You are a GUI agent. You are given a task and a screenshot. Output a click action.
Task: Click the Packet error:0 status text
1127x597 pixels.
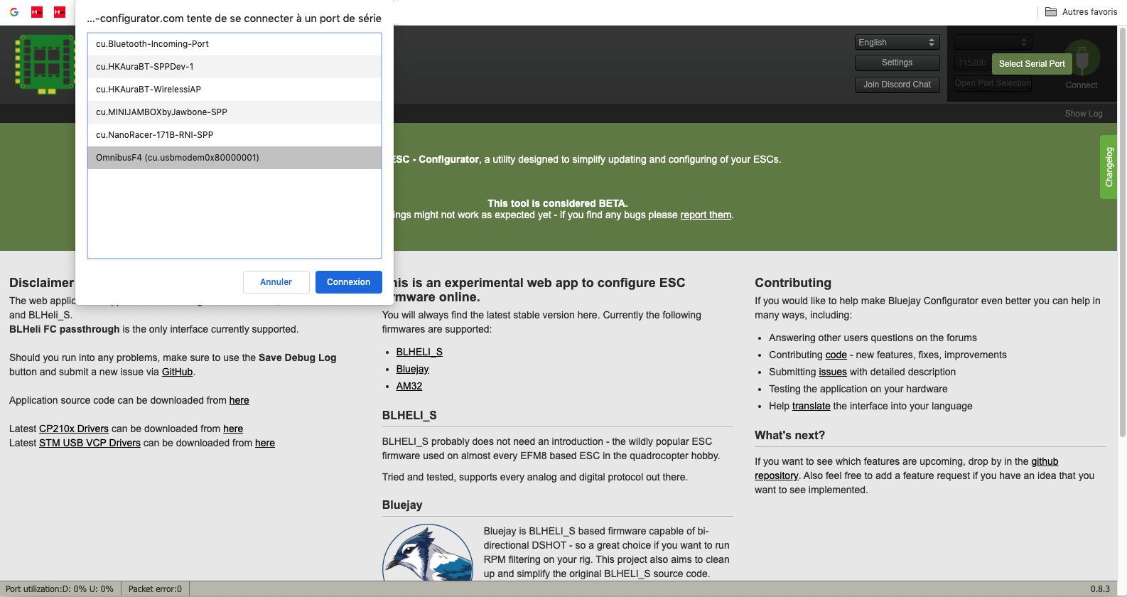(155, 589)
